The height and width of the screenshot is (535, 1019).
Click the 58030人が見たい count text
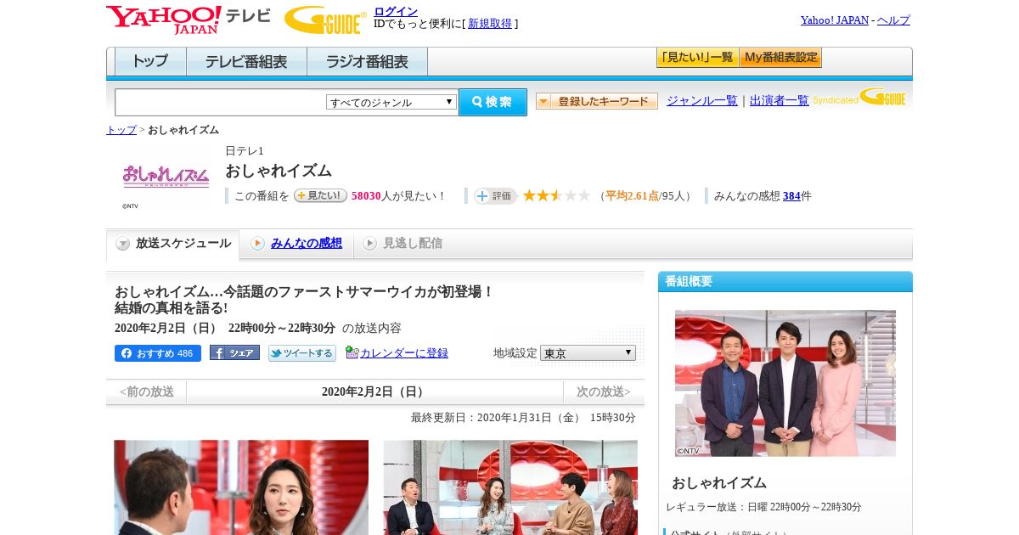click(399, 196)
